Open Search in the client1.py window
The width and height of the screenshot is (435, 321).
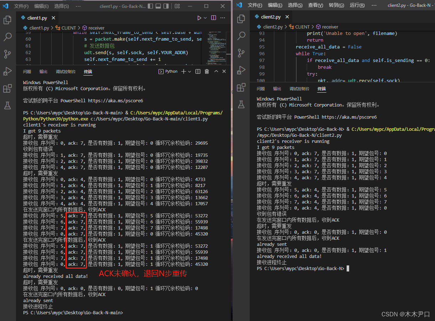click(7, 37)
